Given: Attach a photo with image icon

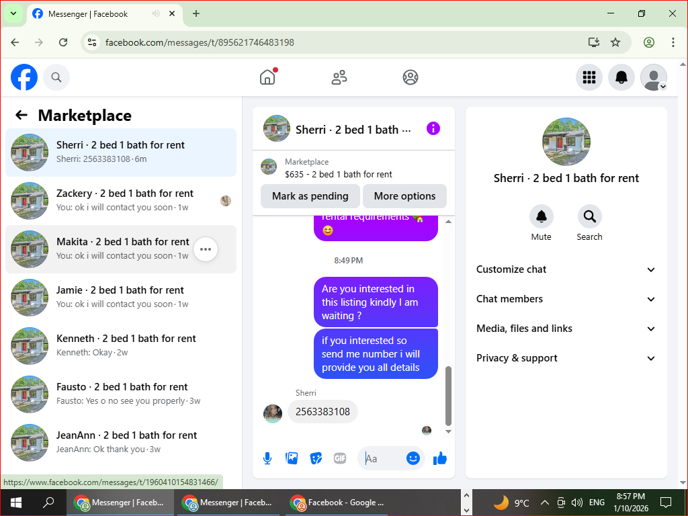Looking at the screenshot, I should [292, 458].
